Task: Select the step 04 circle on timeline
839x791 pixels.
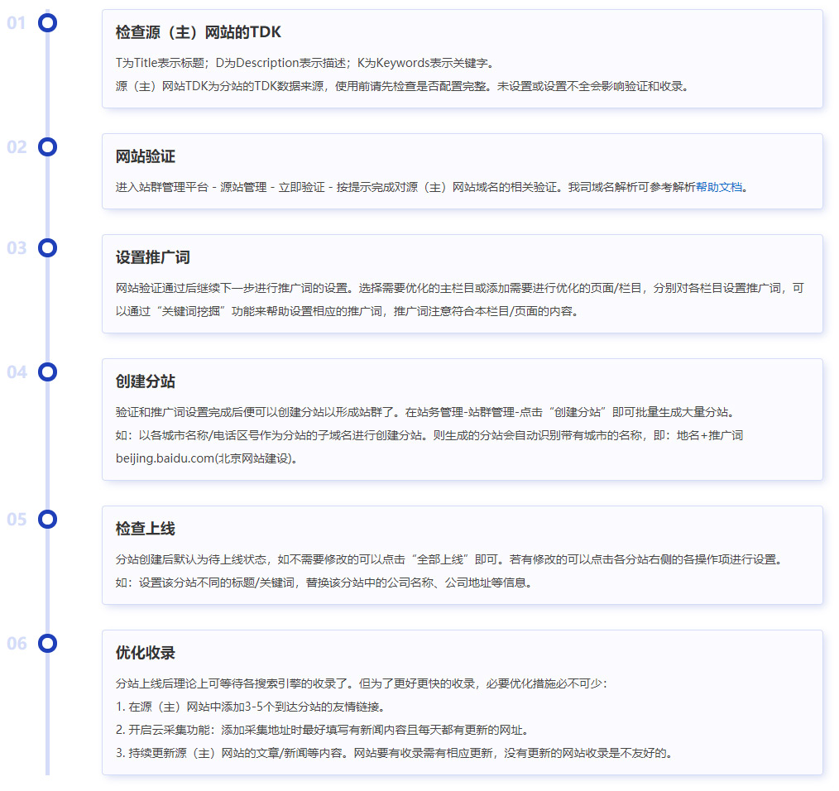Action: pos(48,372)
